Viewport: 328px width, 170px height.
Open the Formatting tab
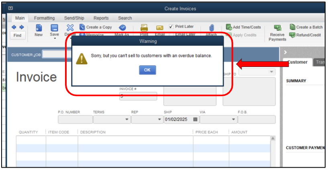44,18
